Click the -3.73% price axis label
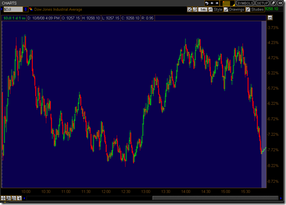The height and width of the screenshot is (205, 286). [273, 28]
